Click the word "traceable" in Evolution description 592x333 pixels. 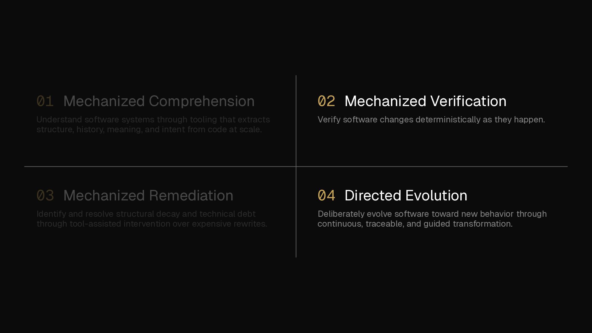[x=384, y=224]
